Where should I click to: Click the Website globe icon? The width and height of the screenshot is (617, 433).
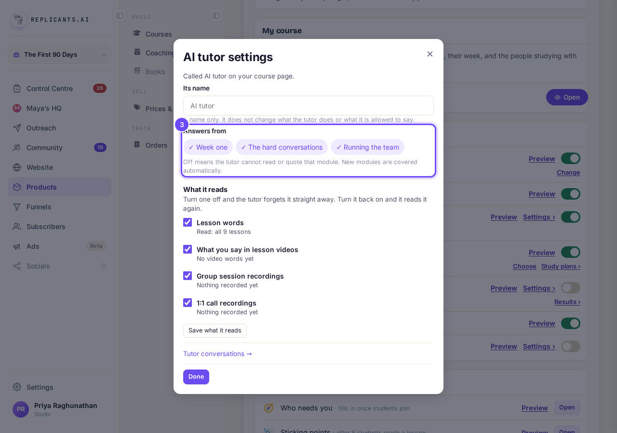17,167
